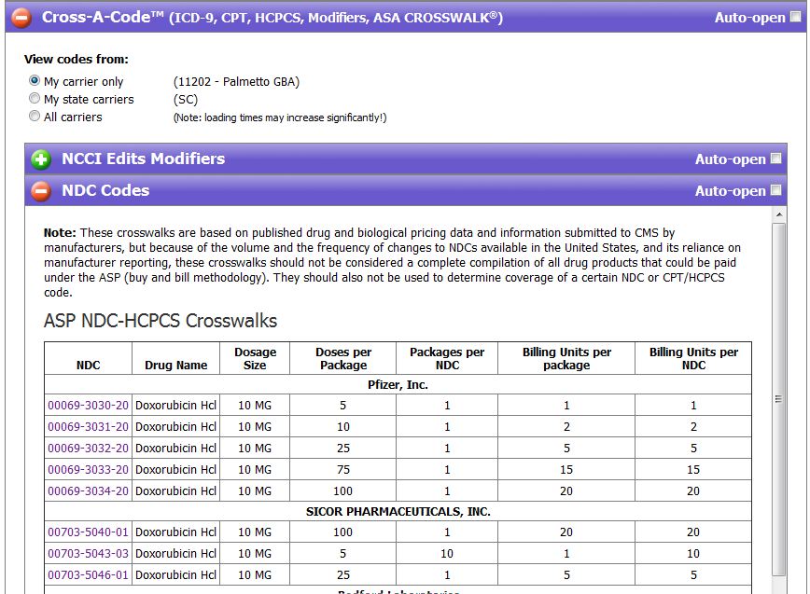Image resolution: width=810 pixels, height=594 pixels.
Task: Select the My carrier only radio button
Action: click(x=35, y=80)
